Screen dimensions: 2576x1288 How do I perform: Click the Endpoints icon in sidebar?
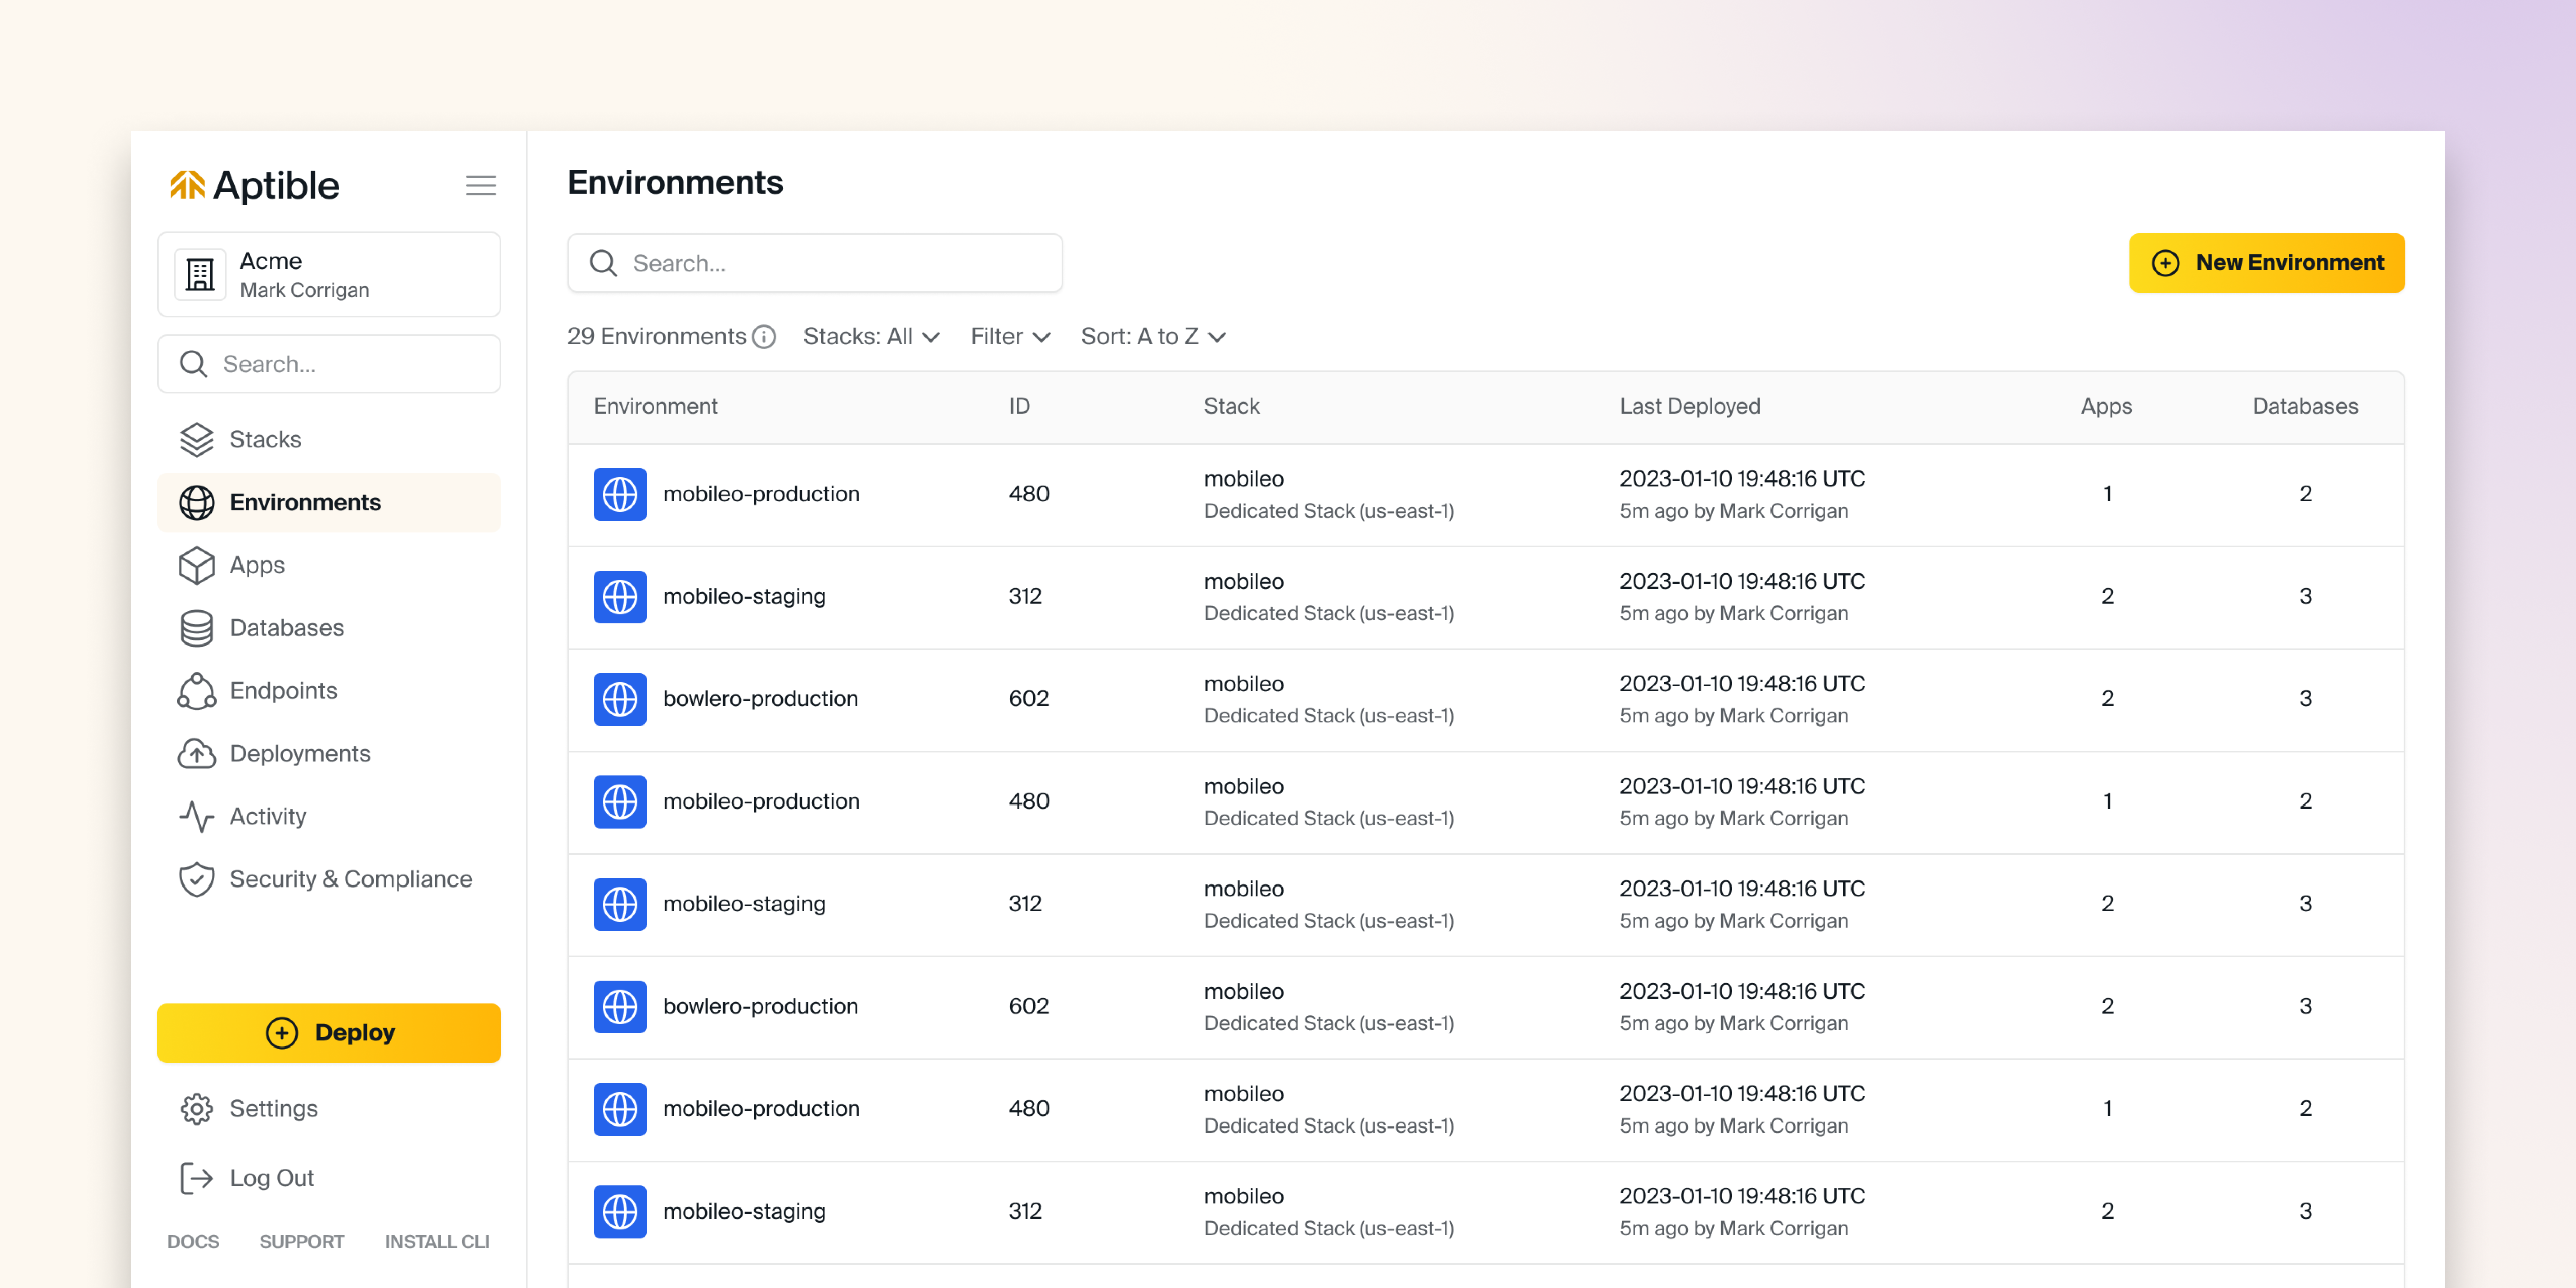(x=196, y=691)
